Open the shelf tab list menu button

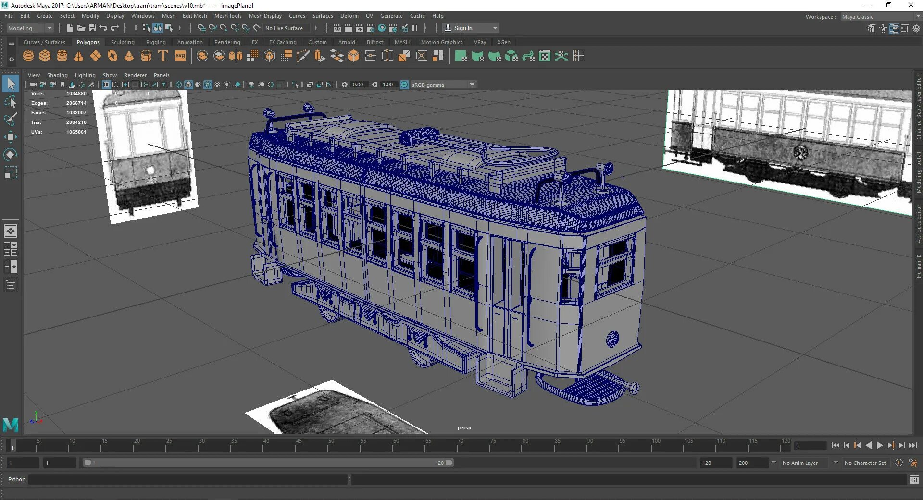12,44
